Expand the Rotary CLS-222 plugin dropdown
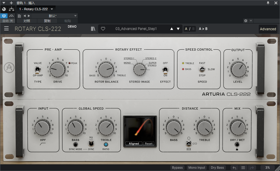Screen dimensions: 280x171 coord(52,9)
